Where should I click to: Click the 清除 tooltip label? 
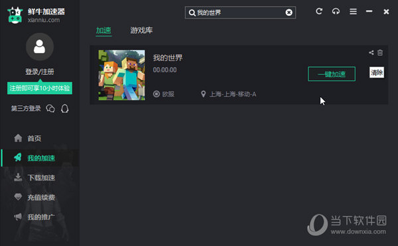point(377,73)
